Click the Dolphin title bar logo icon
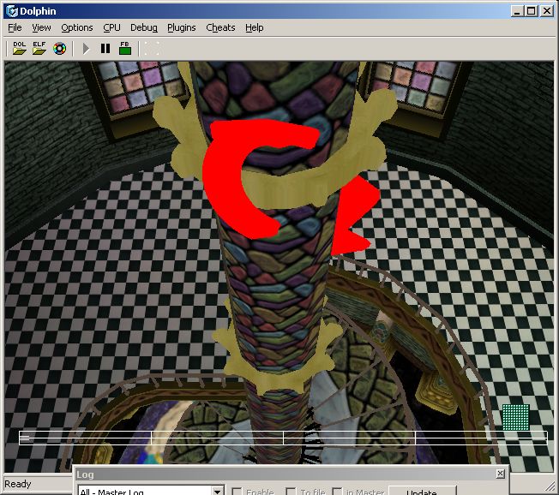The height and width of the screenshot is (495, 559). pyautogui.click(x=12, y=11)
